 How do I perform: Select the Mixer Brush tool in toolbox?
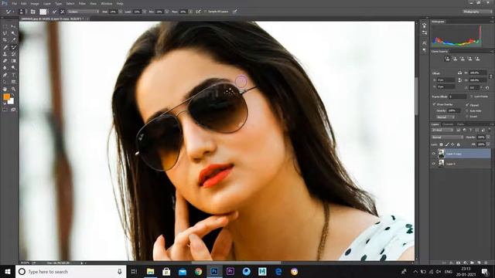[x=13, y=47]
